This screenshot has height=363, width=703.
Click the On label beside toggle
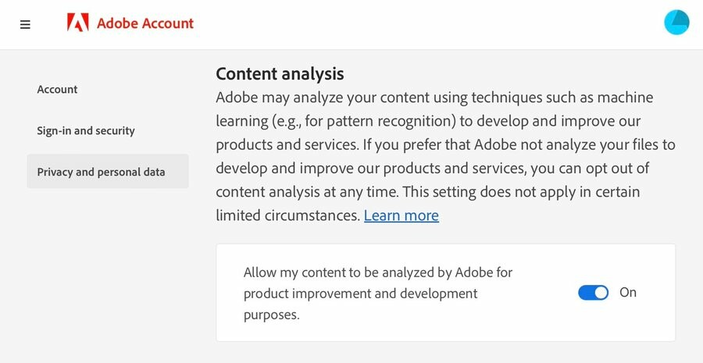(x=628, y=293)
